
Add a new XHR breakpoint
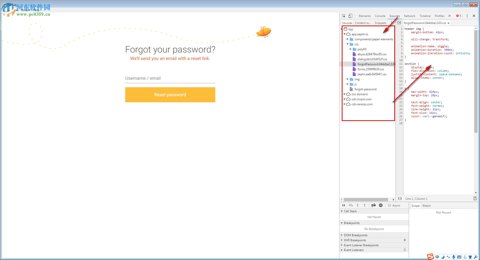pyautogui.click(x=405, y=240)
